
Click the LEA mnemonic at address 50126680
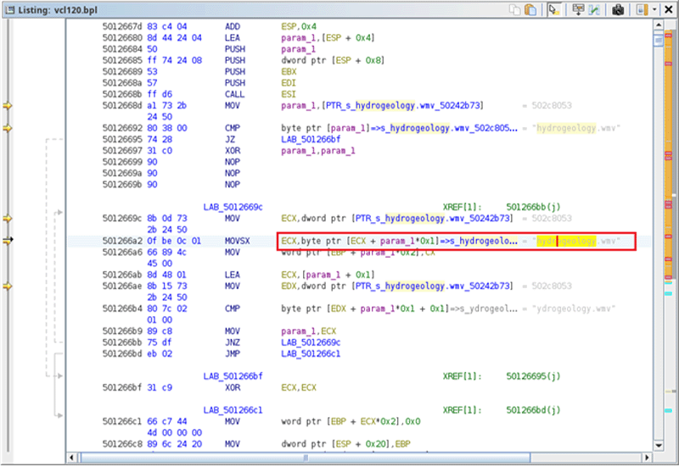point(233,37)
